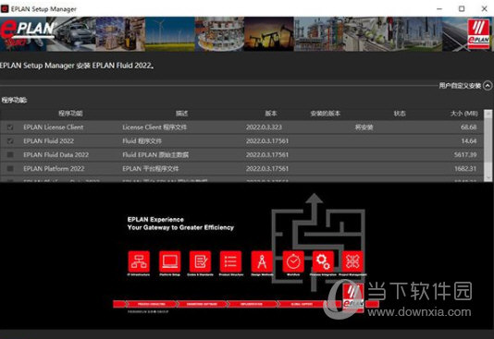Sort by the 大小 (MB) column header
This screenshot has width=494, height=339.
coord(464,114)
